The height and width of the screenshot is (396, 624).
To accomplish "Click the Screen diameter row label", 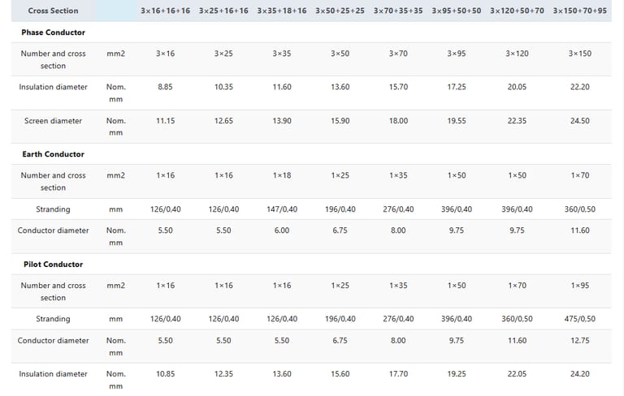I will (x=53, y=121).
